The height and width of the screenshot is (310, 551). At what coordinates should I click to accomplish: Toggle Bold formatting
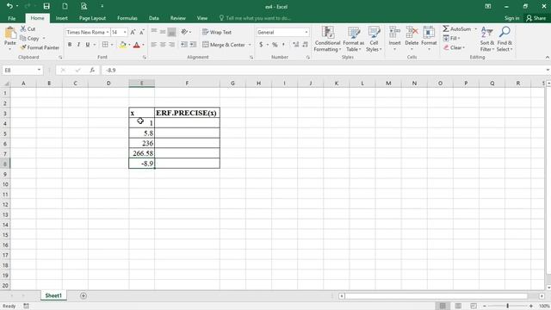[70, 45]
